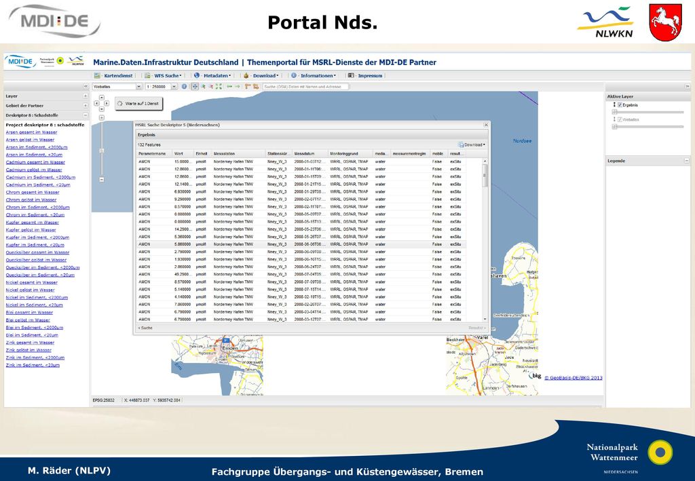
Task: Click the Kartendienst menu item
Action: tap(113, 76)
